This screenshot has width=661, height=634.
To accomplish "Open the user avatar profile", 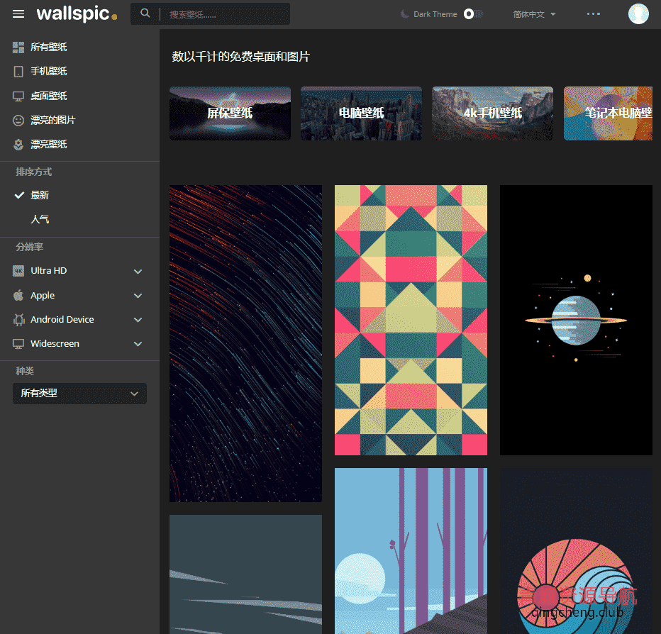I will 638,14.
